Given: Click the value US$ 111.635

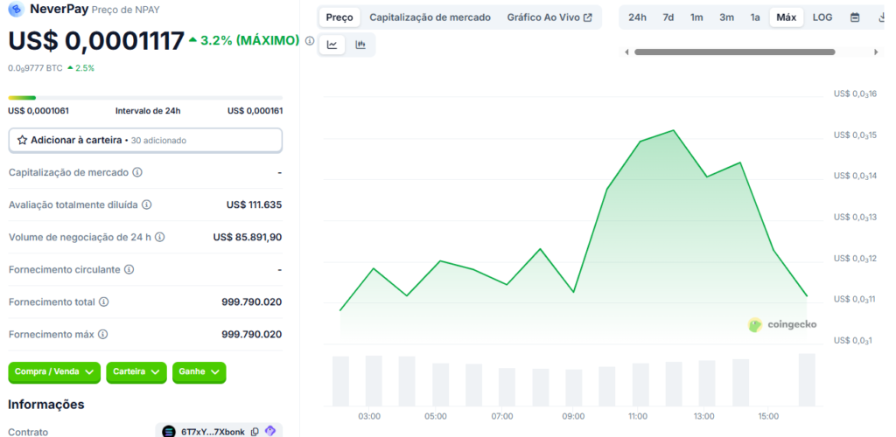Looking at the screenshot, I should (x=254, y=205).
